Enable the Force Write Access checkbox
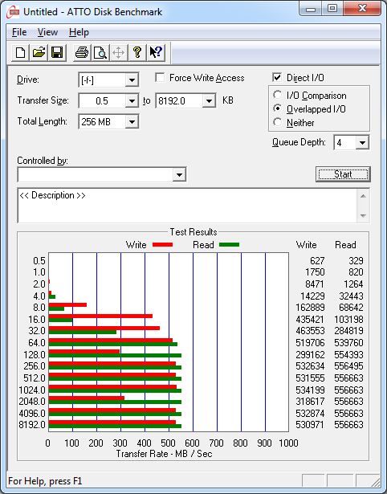This screenshot has height=494, width=387. [x=160, y=77]
